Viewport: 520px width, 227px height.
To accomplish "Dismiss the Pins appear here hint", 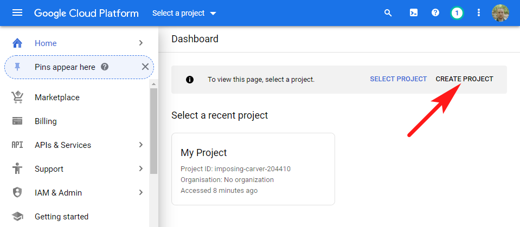I will click(145, 67).
